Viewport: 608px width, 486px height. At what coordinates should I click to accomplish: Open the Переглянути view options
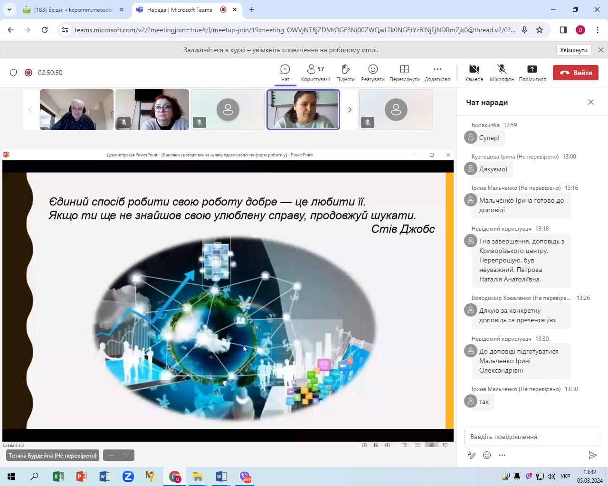(404, 73)
